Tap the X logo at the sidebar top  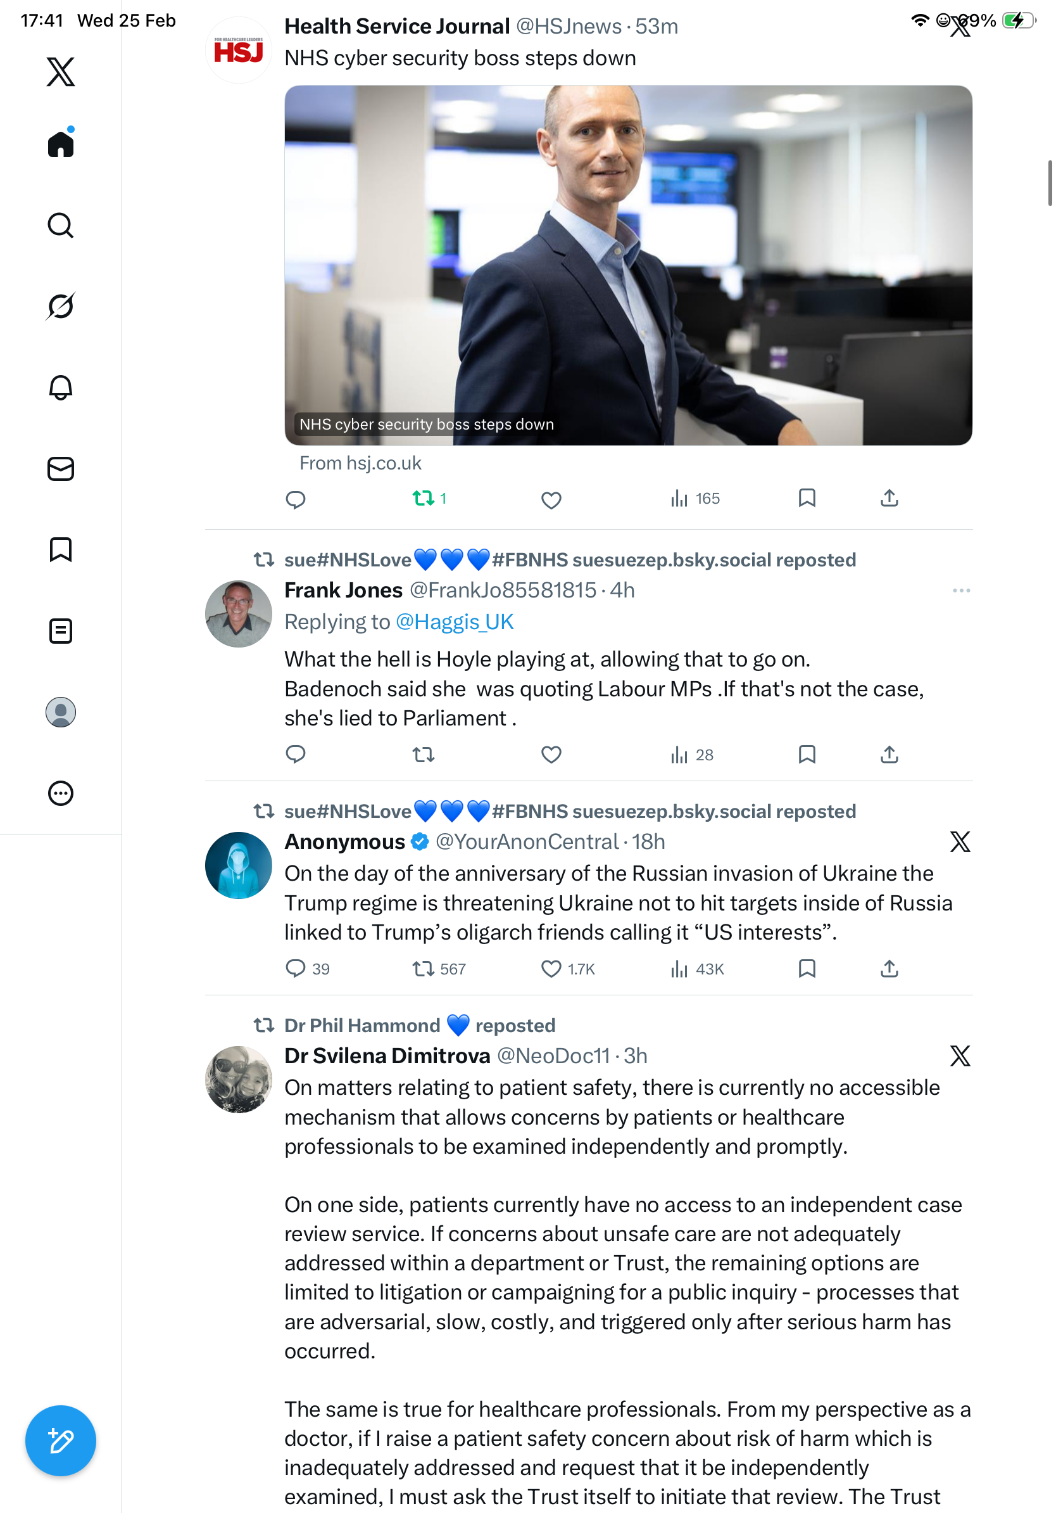pyautogui.click(x=61, y=71)
